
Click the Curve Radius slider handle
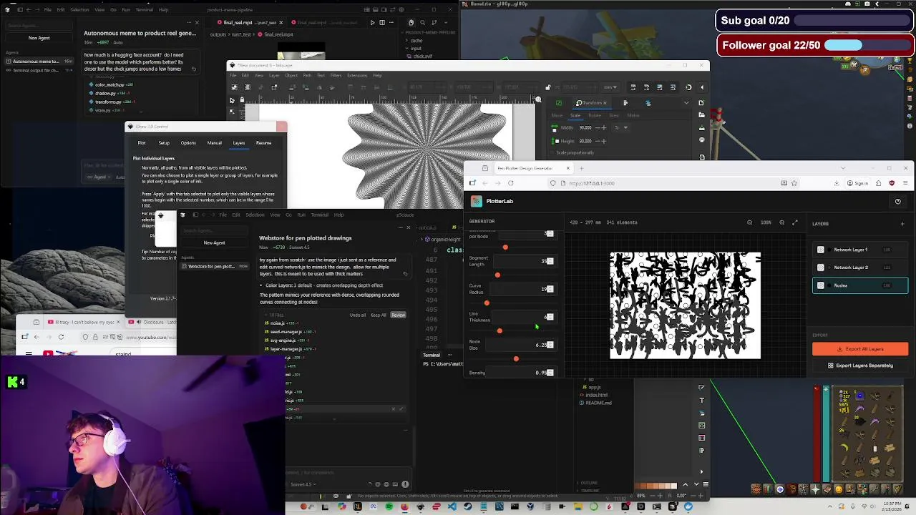pos(487,303)
